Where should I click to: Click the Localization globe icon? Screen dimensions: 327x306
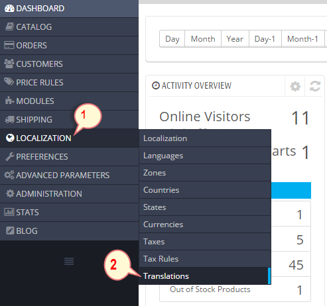[10, 138]
